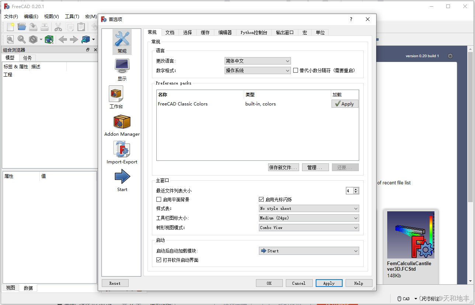
Task: Click the dialog's question mark help icon
Action: coord(351,19)
